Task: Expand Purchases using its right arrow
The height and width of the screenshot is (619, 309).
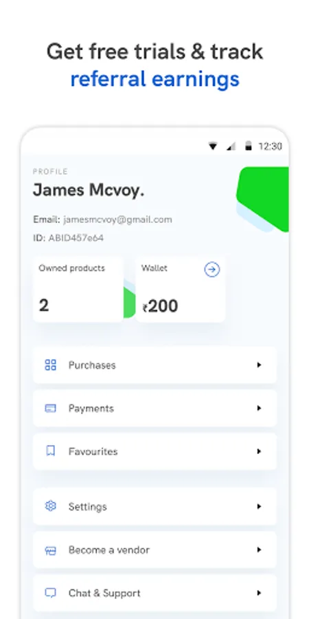Action: click(x=259, y=365)
